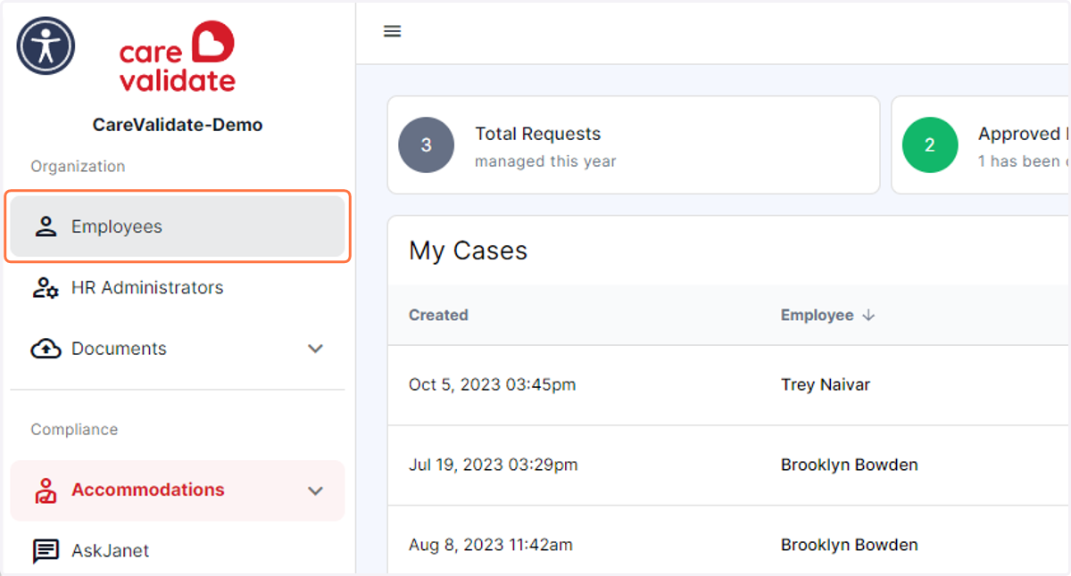Select Accommodations in the sidebar
Screen dimensions: 1071x576
(178, 490)
